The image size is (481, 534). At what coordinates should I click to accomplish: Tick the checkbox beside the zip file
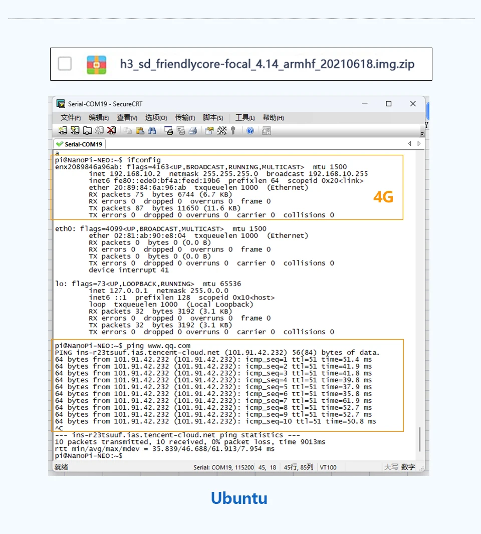[x=65, y=64]
